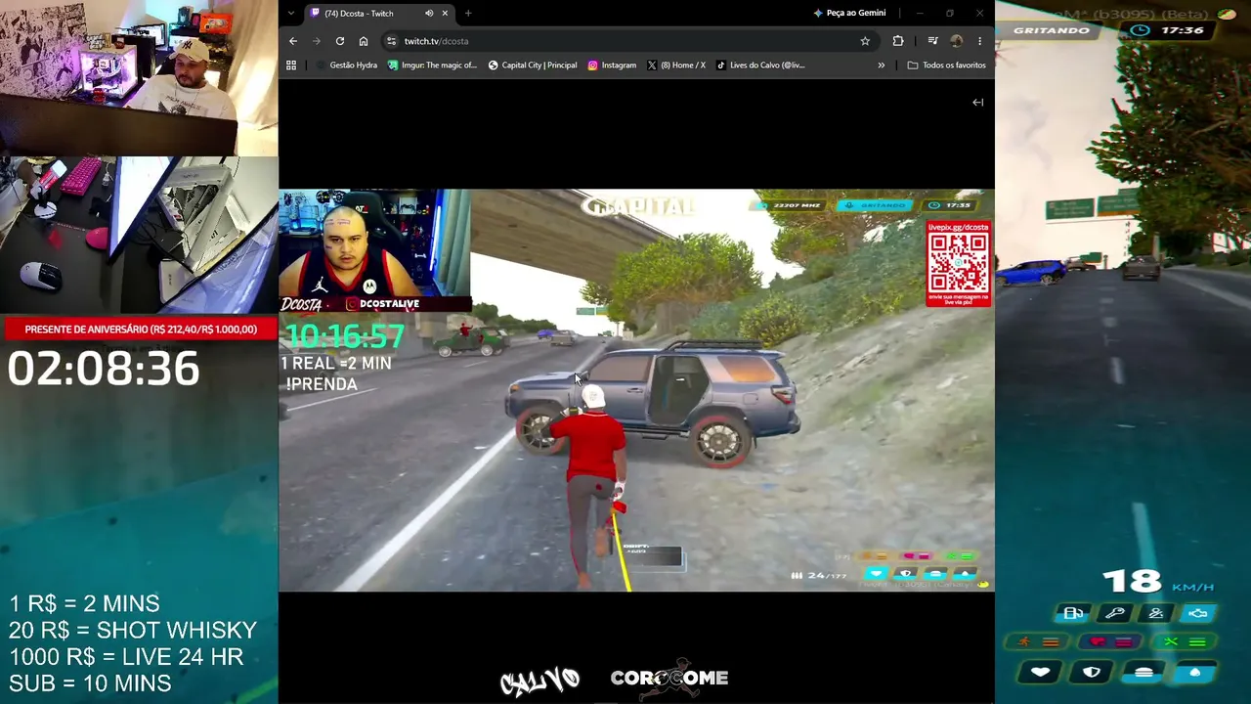This screenshot has height=704, width=1251.
Task: Expand the hidden bookmarks overflow chevron
Action: coord(881,66)
